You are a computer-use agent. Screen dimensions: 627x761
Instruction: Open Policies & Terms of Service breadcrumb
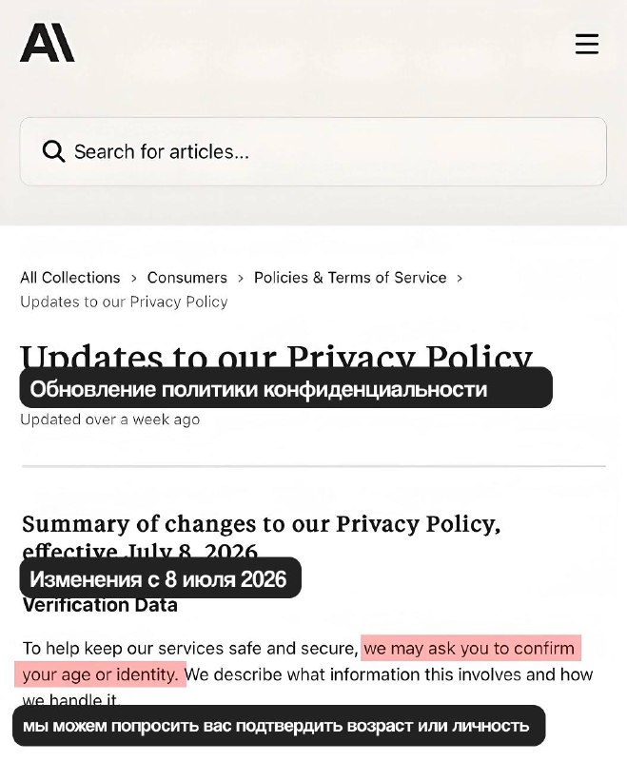(x=350, y=278)
